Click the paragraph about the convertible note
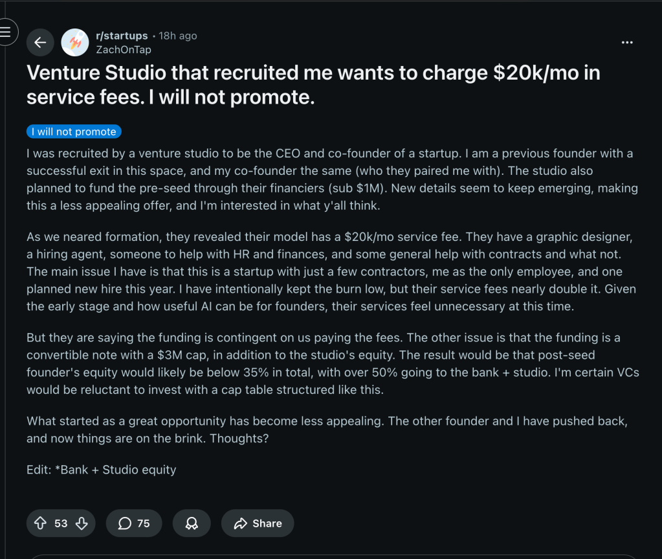The image size is (662, 559). 330,363
